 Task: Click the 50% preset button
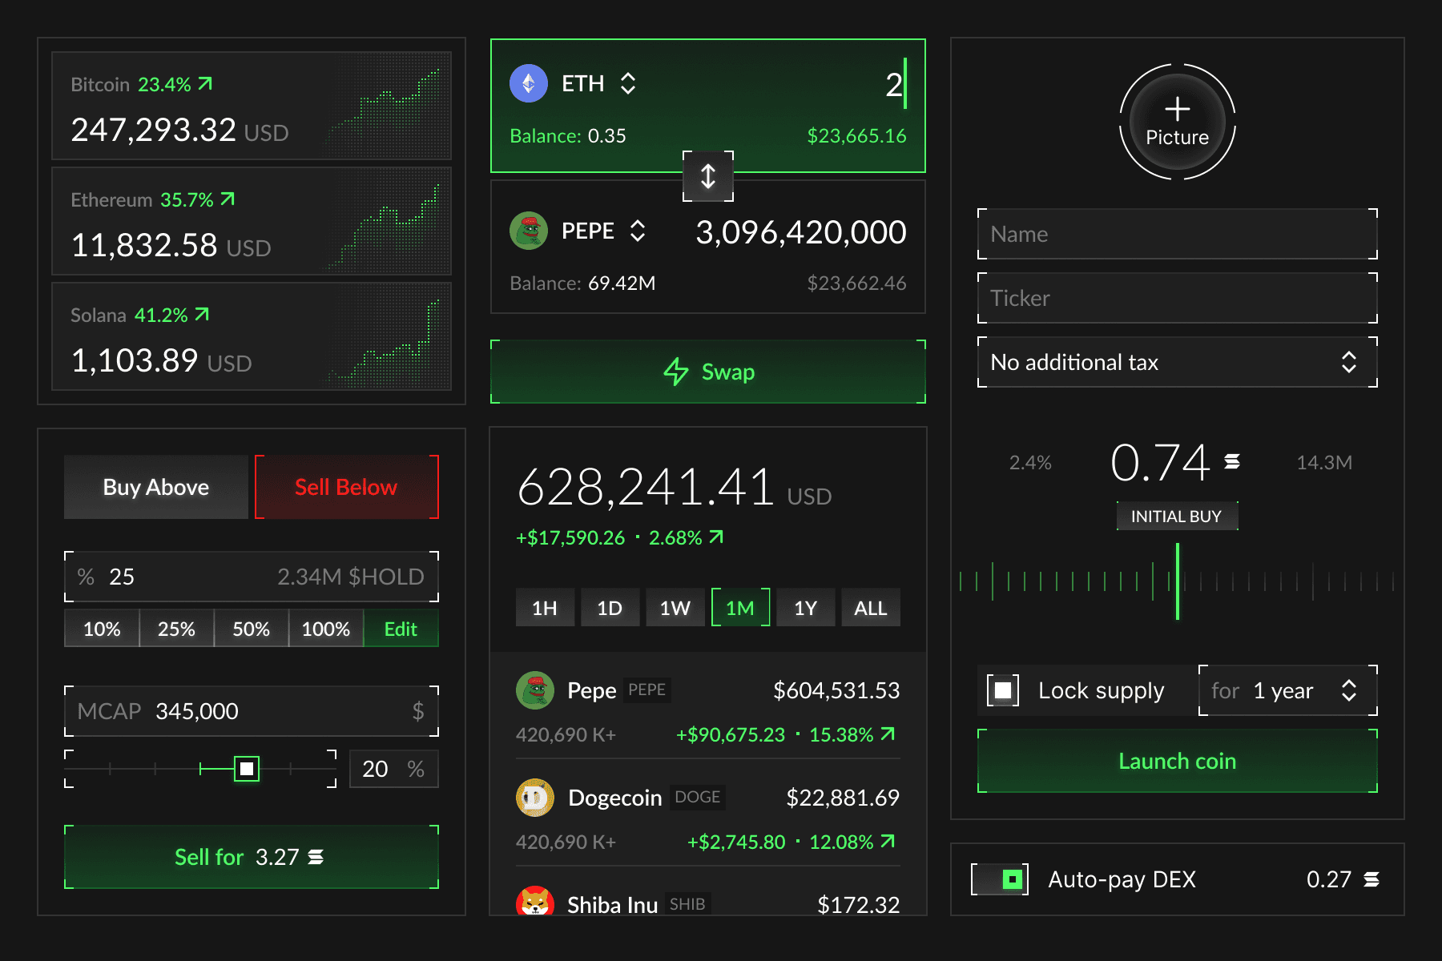[251, 629]
